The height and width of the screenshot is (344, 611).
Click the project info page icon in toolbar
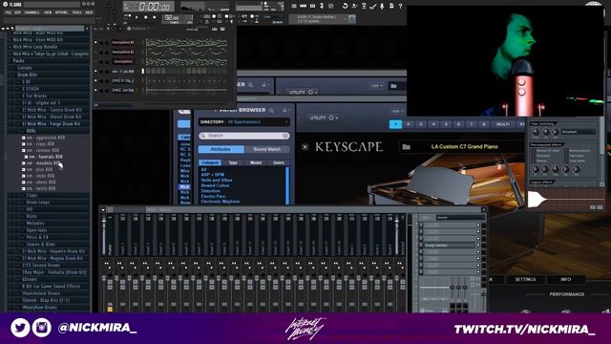[x=391, y=6]
